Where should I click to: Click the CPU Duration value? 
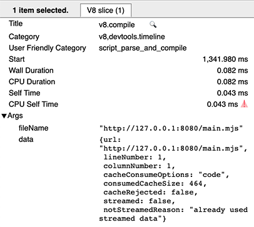[x=232, y=82]
